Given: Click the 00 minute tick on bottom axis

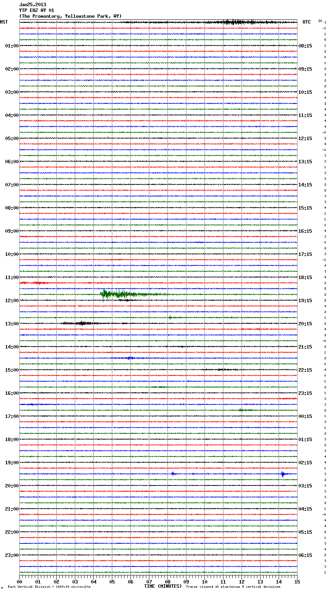Looking at the screenshot, I should click(x=19, y=582).
